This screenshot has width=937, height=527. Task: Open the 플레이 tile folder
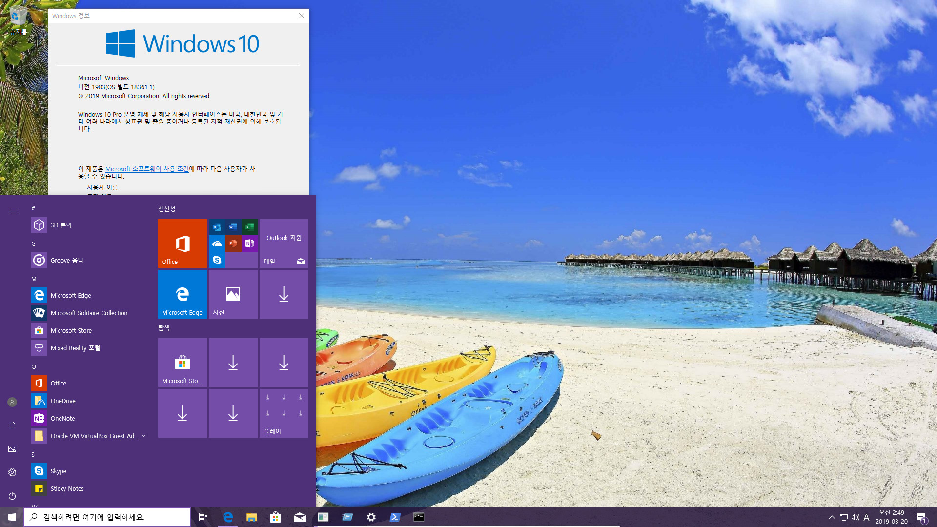click(x=284, y=413)
